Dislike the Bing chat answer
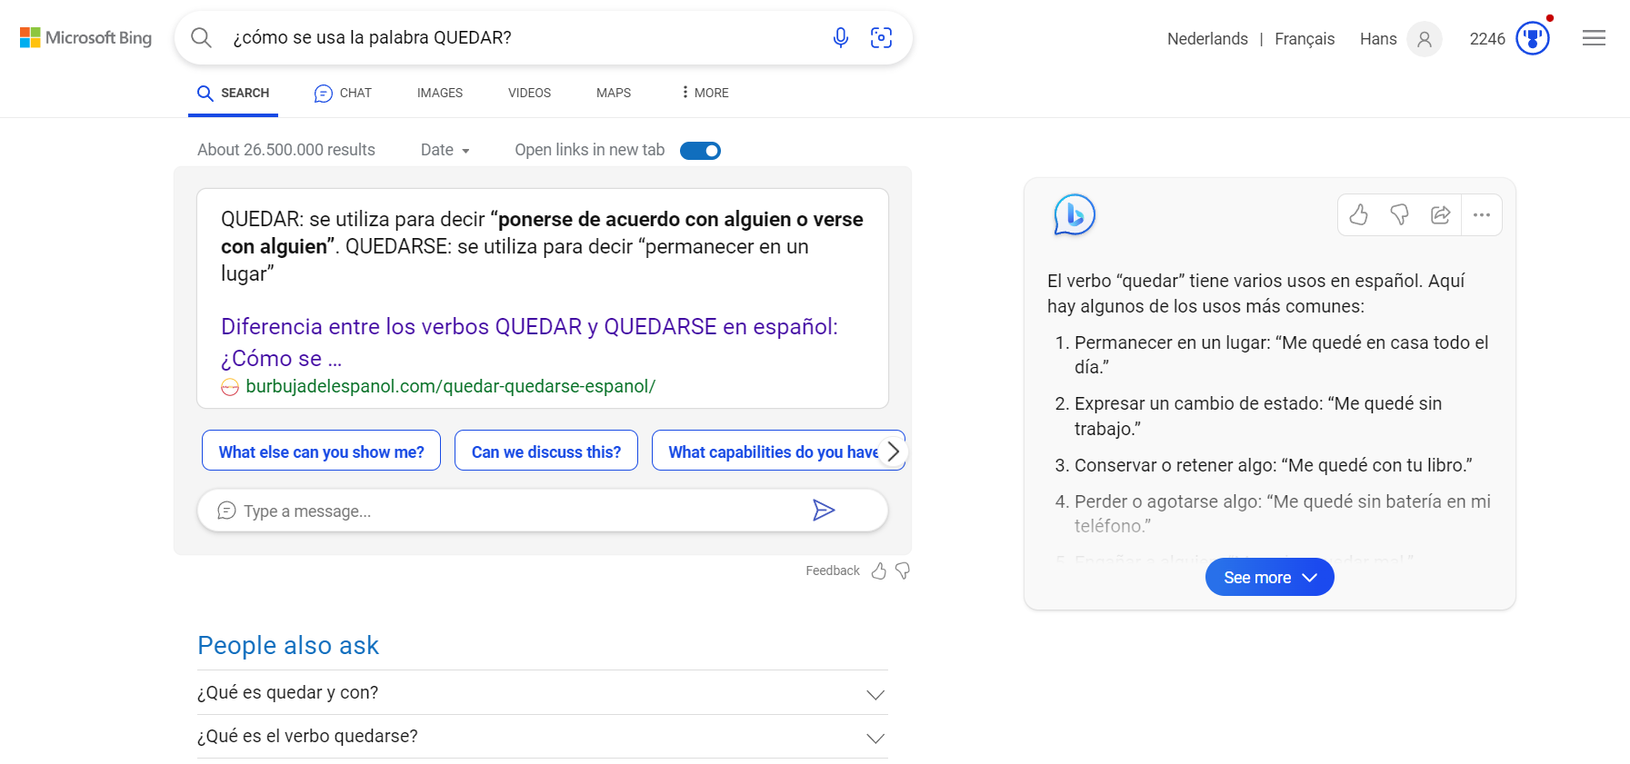The width and height of the screenshot is (1630, 764). coord(1399,215)
